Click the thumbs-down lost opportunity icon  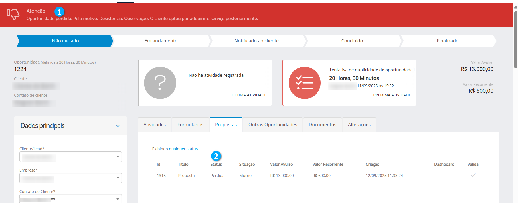click(13, 14)
